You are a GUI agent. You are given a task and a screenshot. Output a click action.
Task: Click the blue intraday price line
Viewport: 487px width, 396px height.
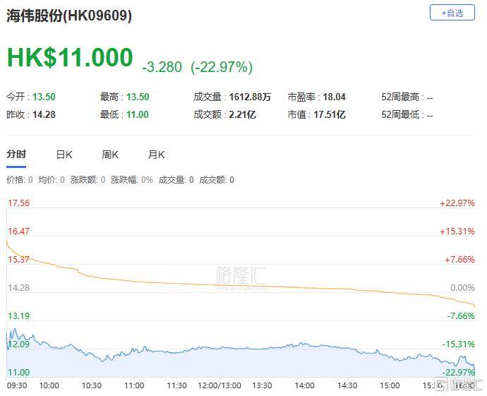coord(242,349)
